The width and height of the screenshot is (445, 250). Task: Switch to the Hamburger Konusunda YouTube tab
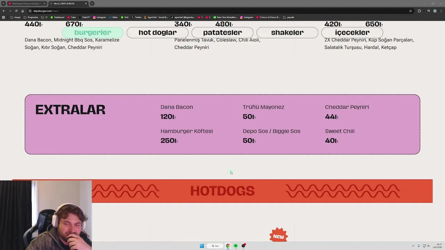[x=26, y=3]
